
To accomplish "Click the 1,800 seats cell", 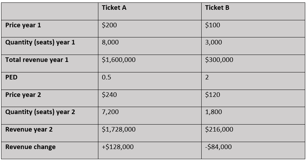I will tap(214, 112).
